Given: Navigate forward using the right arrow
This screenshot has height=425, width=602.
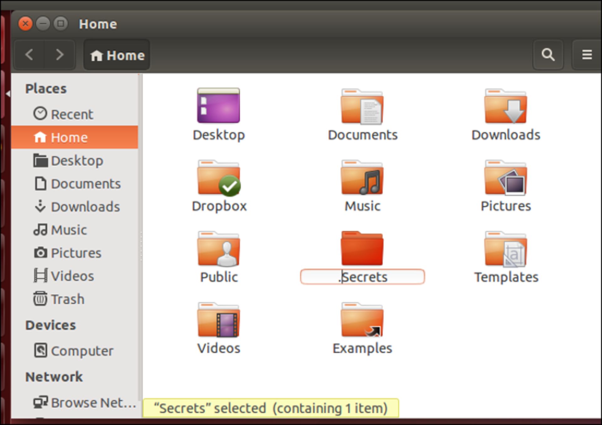Looking at the screenshot, I should (x=60, y=55).
